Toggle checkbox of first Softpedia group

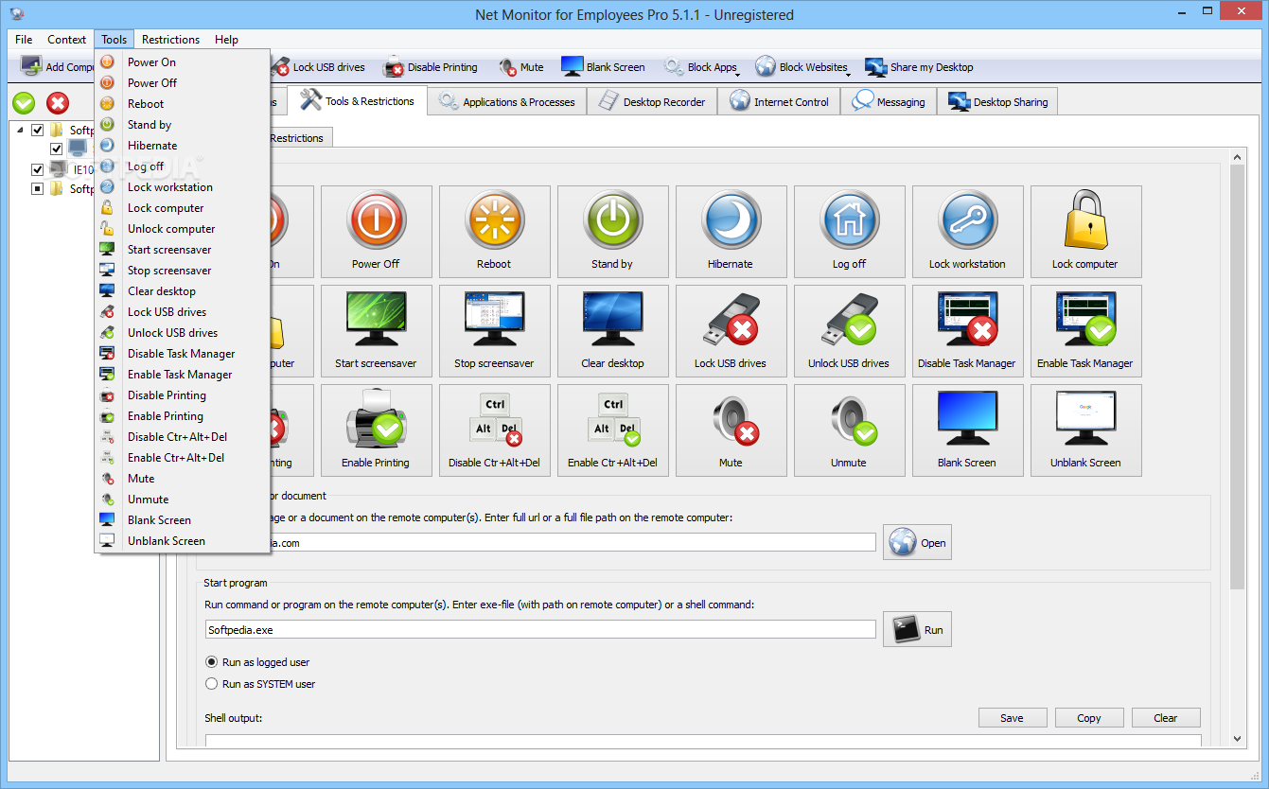coord(38,130)
